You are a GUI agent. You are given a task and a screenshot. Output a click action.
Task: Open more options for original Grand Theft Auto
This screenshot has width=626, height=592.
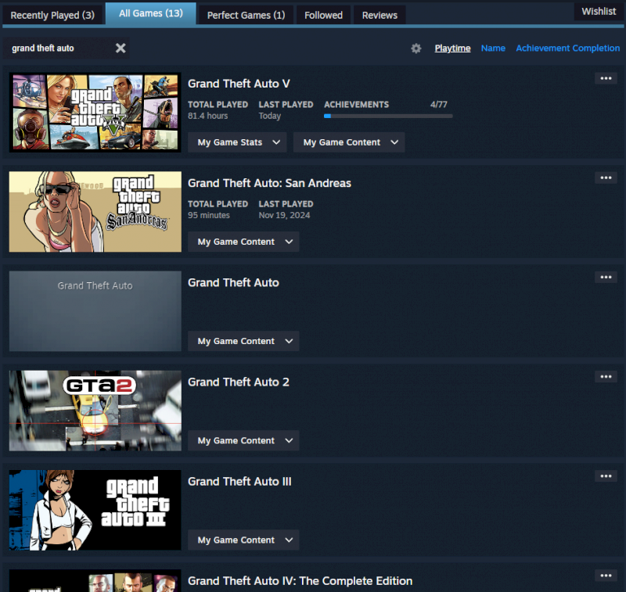[606, 277]
